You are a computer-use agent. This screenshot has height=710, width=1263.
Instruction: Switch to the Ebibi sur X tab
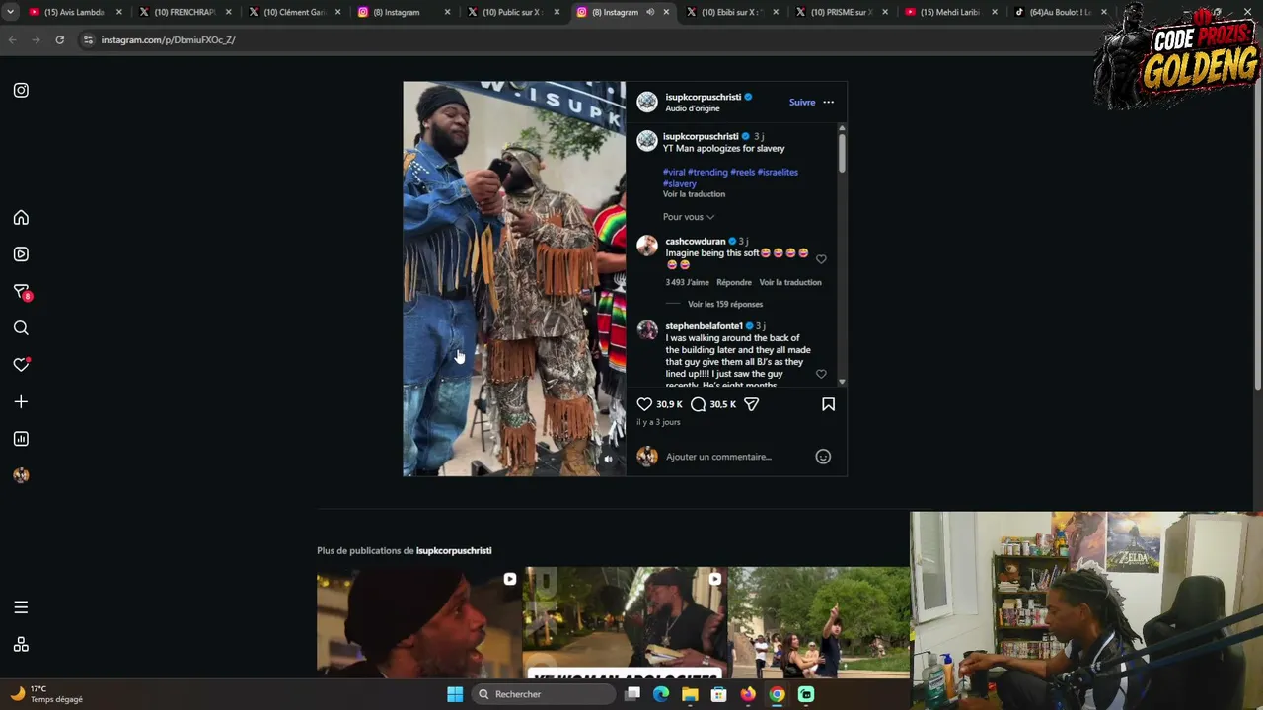tap(731, 12)
